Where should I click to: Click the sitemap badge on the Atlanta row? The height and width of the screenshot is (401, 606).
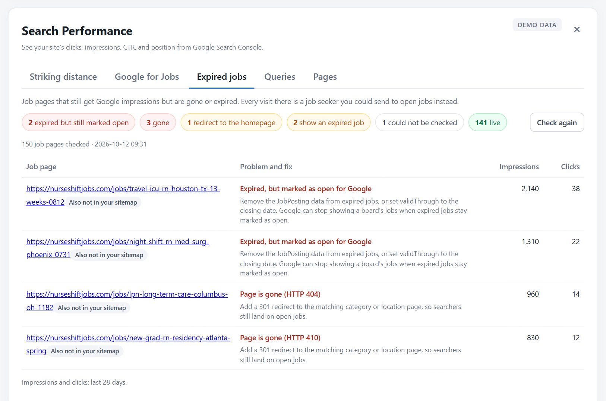85,351
